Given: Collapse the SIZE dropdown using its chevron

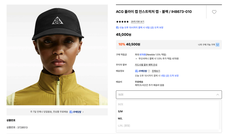Looking at the screenshot, I should (x=218, y=95).
